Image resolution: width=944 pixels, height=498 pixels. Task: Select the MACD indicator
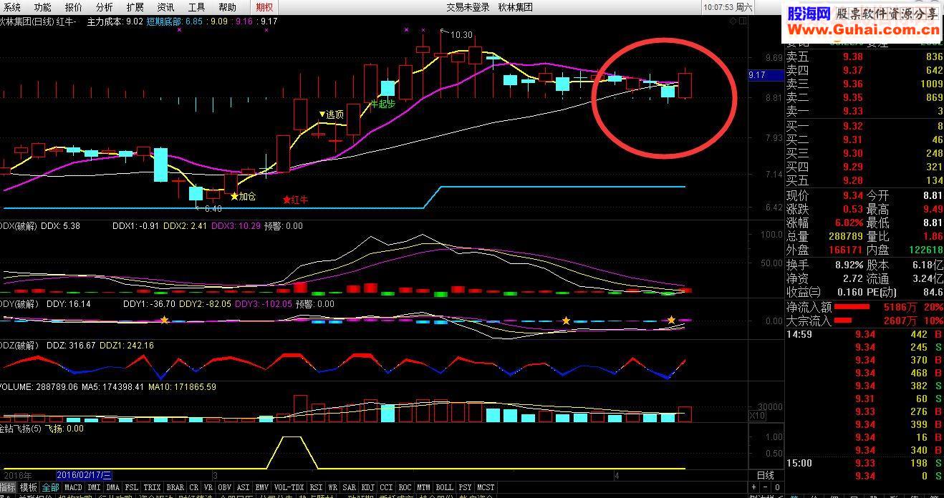point(73,488)
